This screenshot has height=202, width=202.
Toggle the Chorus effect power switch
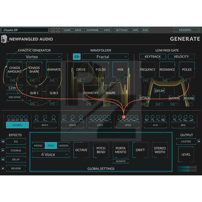tap(3, 150)
